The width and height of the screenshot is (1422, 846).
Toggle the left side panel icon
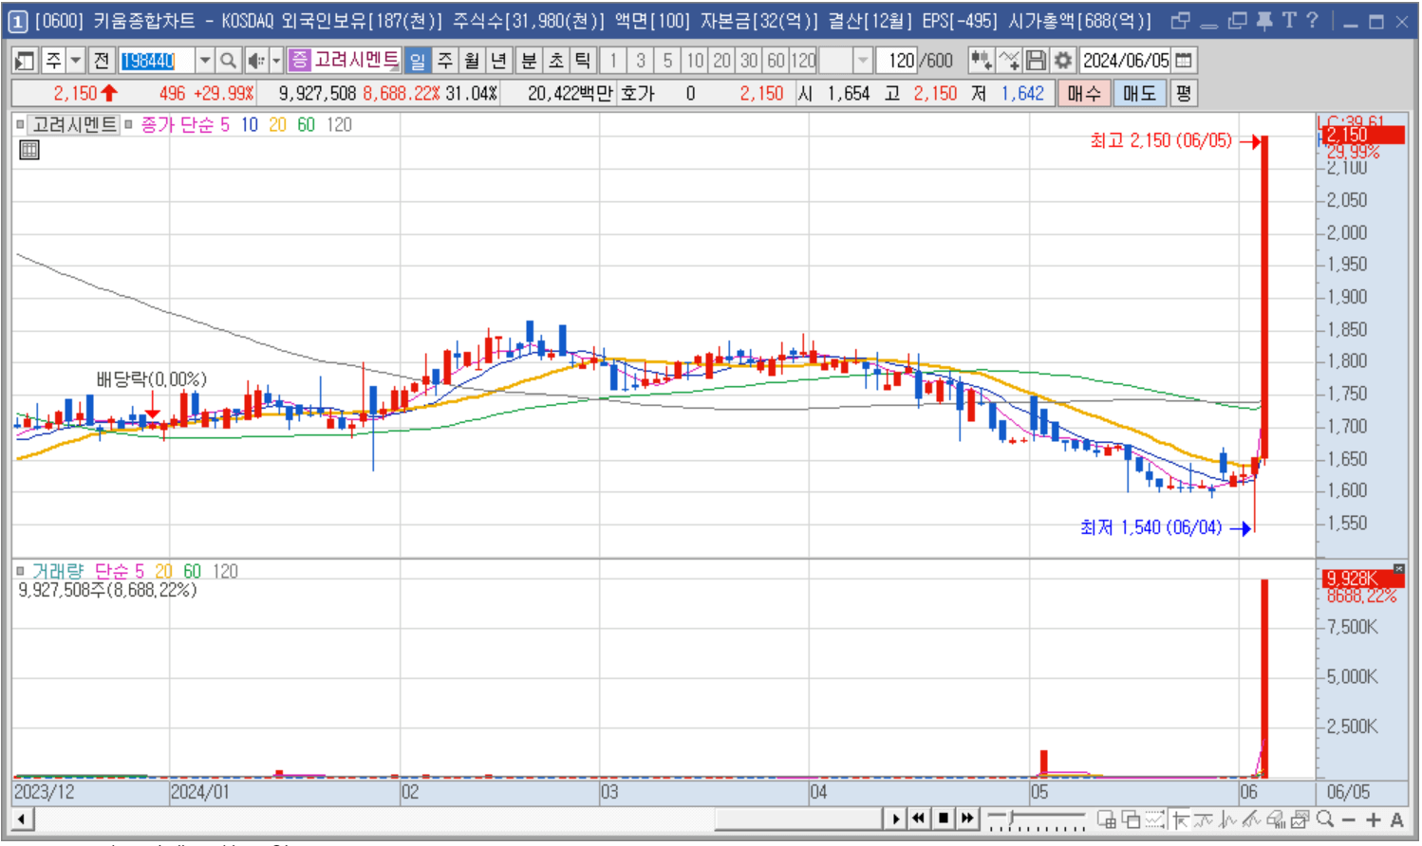25,61
